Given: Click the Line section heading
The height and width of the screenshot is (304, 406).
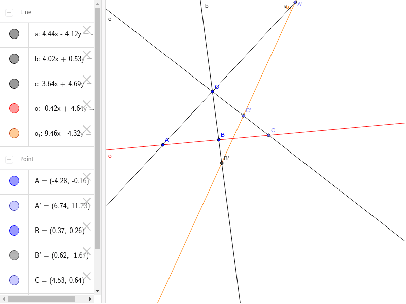Looking at the screenshot, I should 26,12.
